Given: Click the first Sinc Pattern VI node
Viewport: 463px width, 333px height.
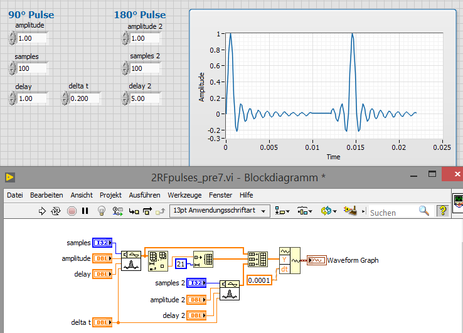Looking at the screenshot, I should point(131,260).
